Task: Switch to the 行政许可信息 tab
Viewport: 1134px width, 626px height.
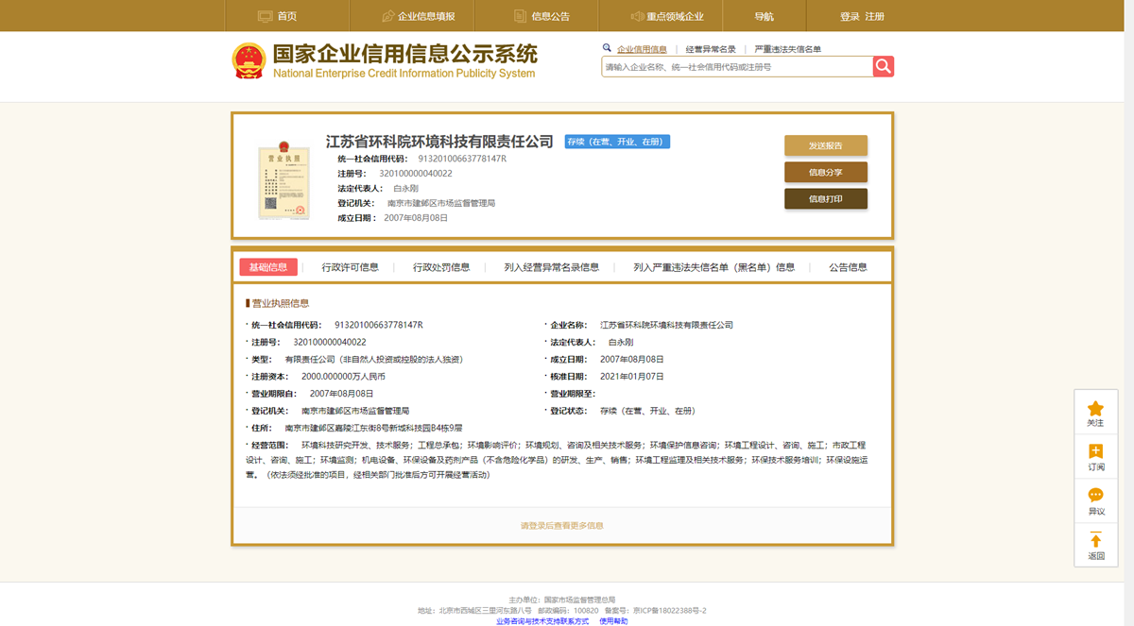Action: [350, 267]
